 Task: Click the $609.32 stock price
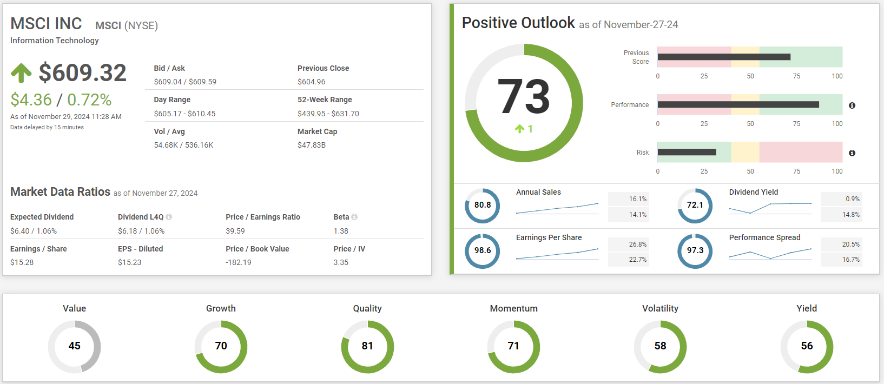[x=83, y=73]
